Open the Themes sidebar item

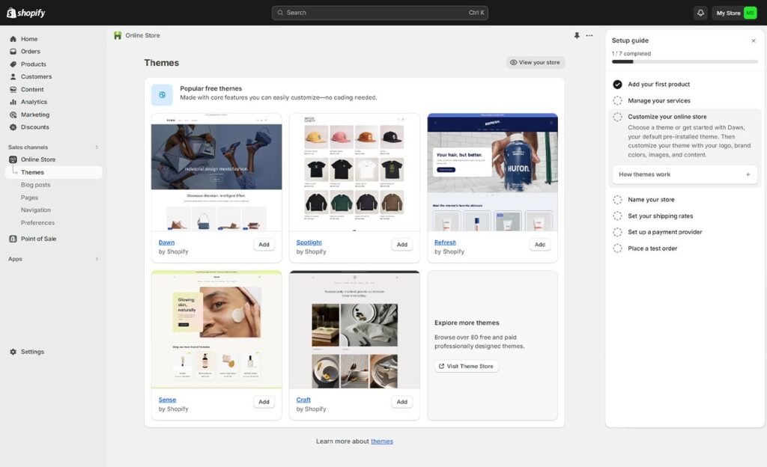pyautogui.click(x=54, y=172)
